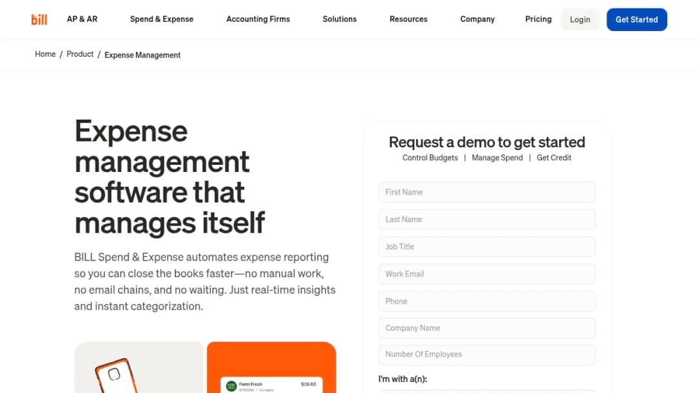699x393 pixels.
Task: Go to Home via breadcrumb
Action: [x=45, y=54]
